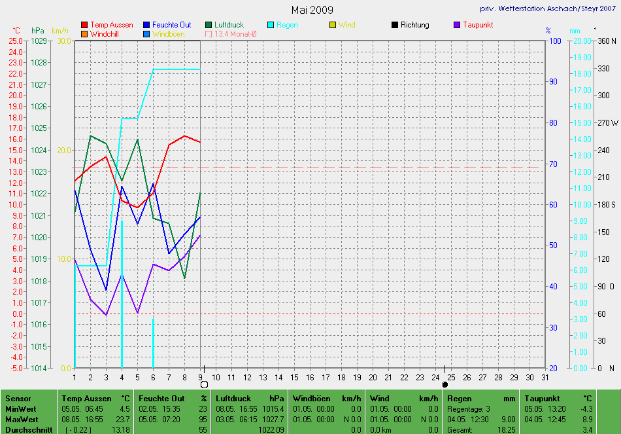This screenshot has width=621, height=434.
Task: Click day 31 on the x-axis
Action: point(545,378)
